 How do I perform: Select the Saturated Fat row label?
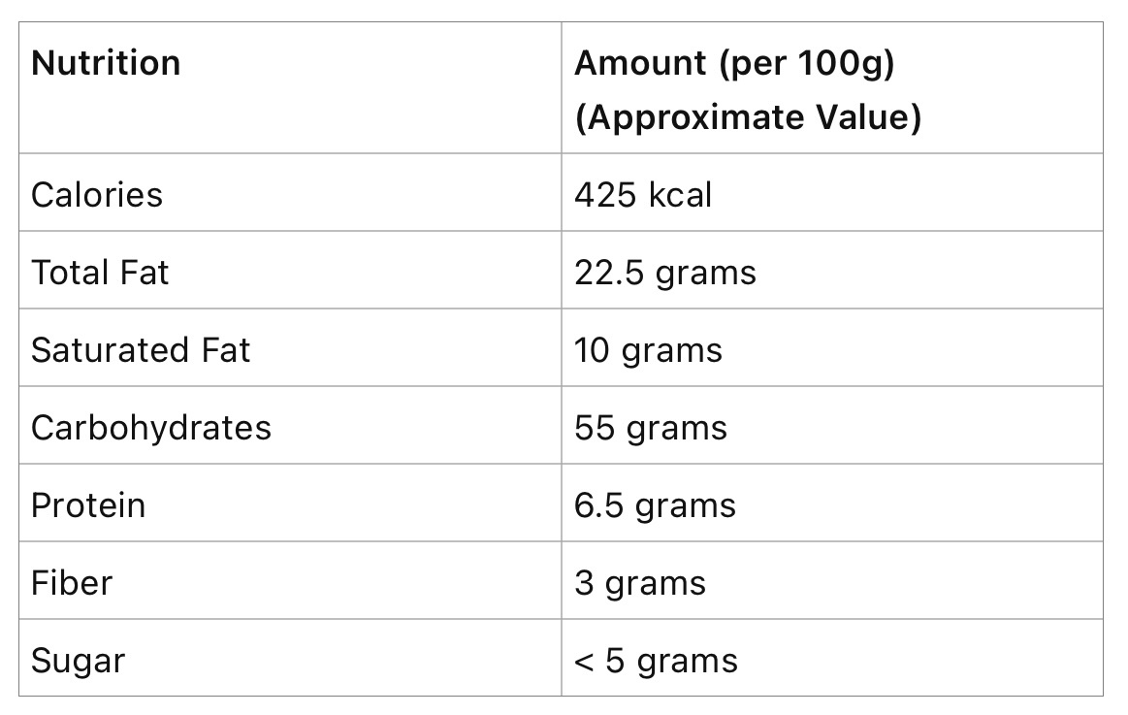(x=141, y=349)
